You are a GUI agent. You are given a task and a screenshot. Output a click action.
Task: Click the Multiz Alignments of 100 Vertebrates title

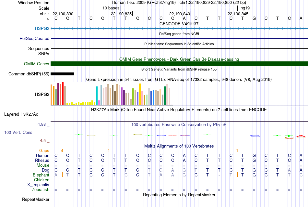pos(179,146)
